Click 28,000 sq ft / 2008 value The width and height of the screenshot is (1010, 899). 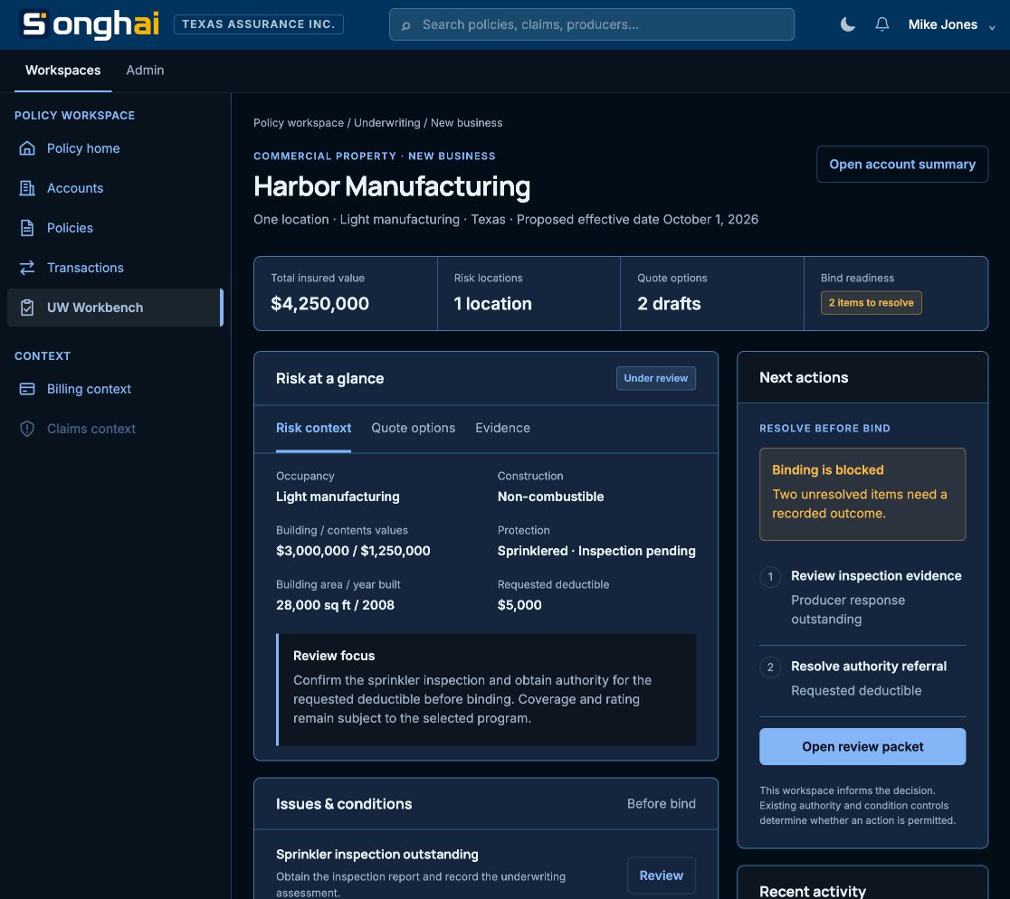335,605
